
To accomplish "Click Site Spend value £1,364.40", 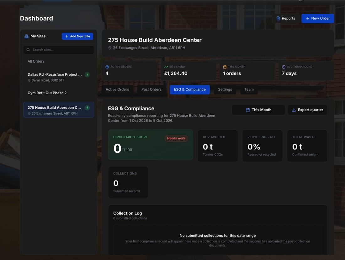I will click(x=176, y=73).
